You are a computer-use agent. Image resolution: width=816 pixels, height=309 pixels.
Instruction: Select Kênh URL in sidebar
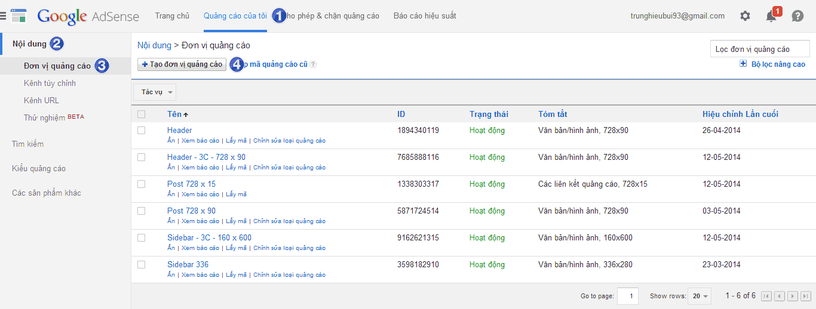click(x=41, y=100)
